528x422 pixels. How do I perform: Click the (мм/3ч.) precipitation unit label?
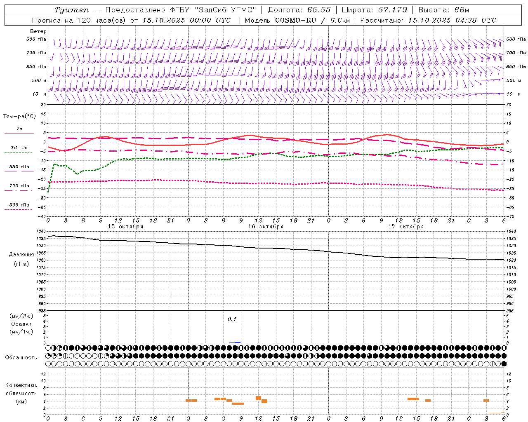tap(21, 316)
